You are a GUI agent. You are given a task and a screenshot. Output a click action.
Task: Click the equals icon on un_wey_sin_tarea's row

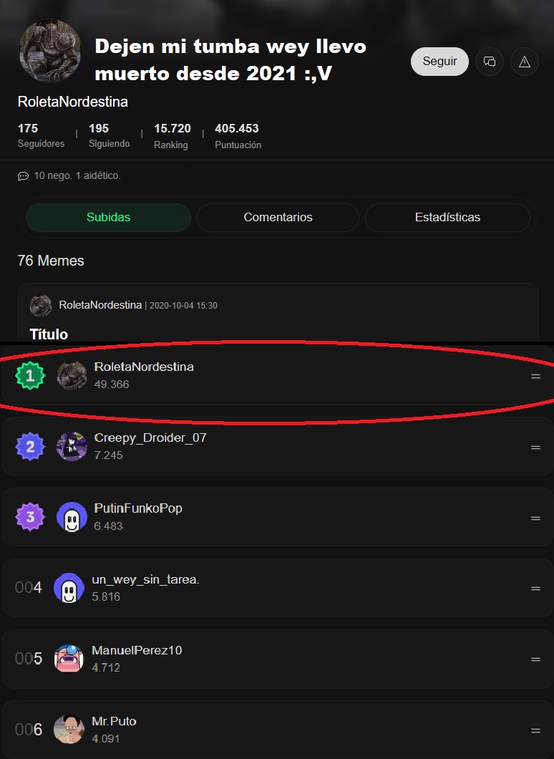pyautogui.click(x=536, y=588)
